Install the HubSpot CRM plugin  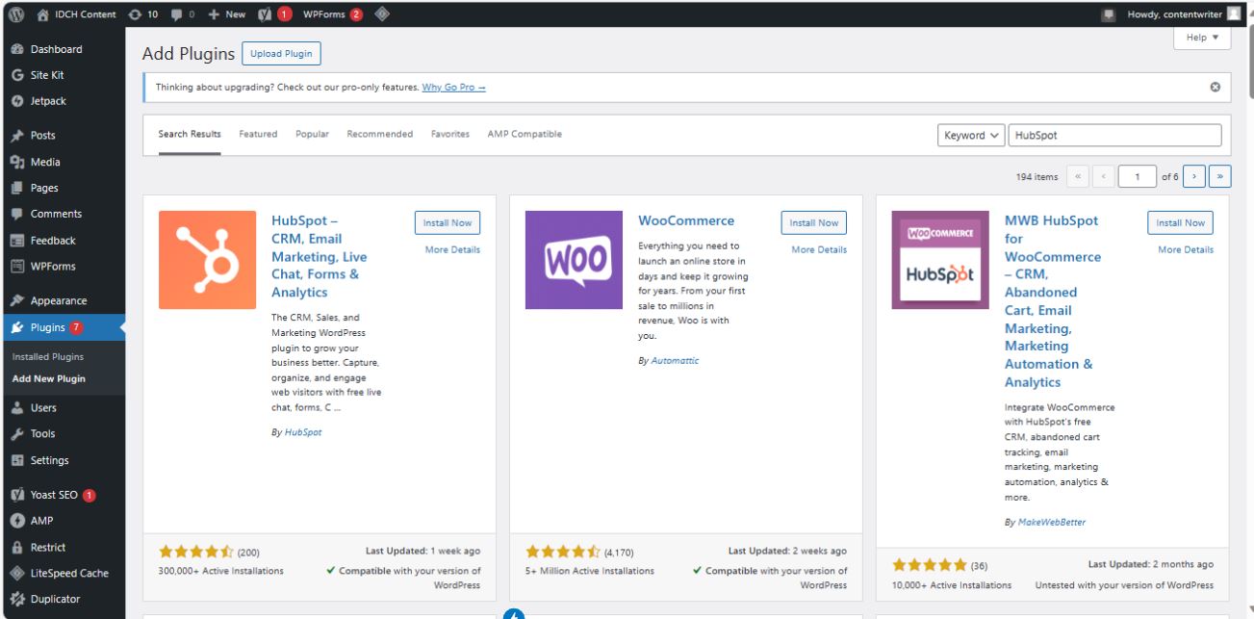coord(447,222)
